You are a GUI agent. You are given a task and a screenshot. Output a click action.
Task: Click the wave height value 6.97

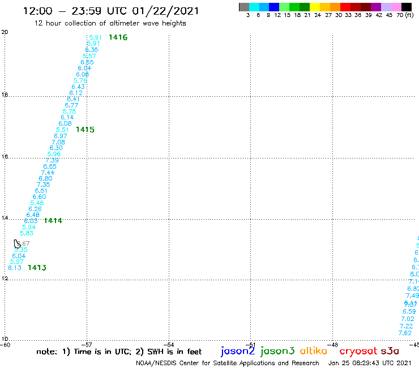61,136
